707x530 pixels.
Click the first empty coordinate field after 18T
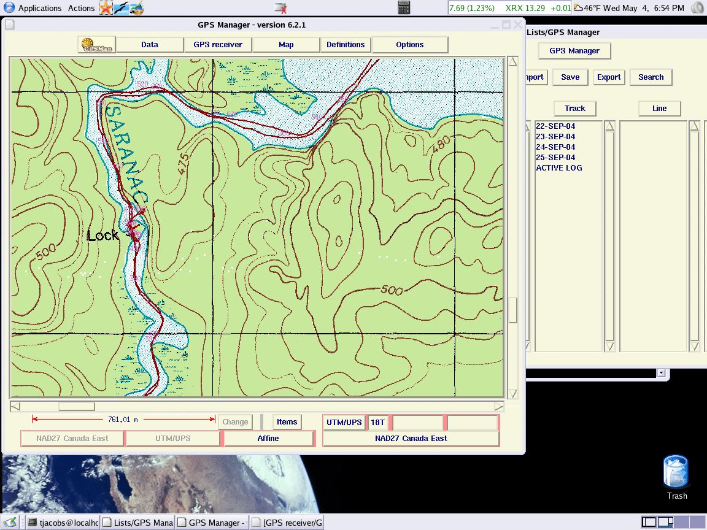pos(418,422)
